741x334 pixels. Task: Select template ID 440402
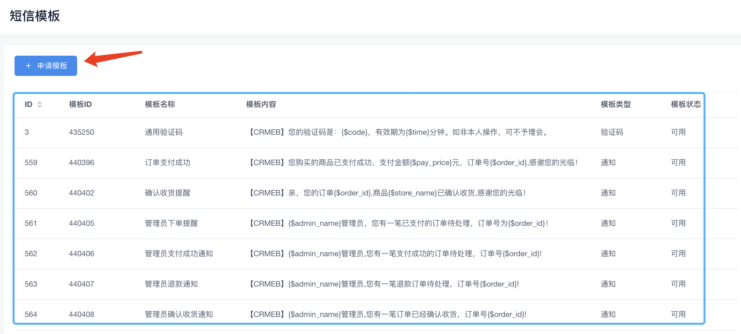pos(82,193)
